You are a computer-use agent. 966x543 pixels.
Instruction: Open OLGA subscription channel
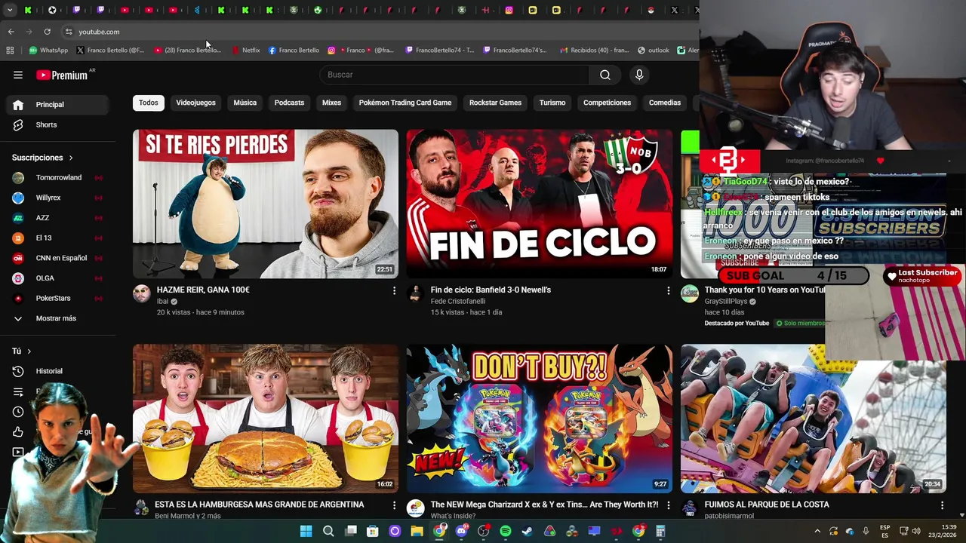point(57,278)
